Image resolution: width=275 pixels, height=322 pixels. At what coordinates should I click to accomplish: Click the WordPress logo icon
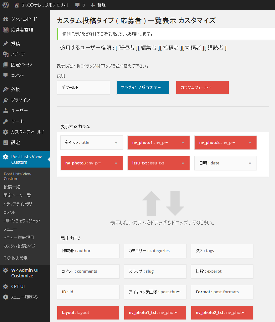(x=6, y=5)
